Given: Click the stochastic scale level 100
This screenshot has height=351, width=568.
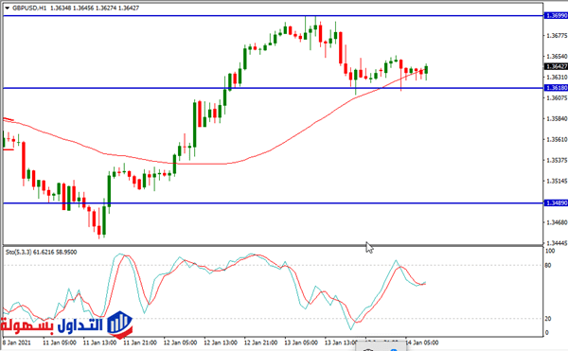Looking at the screenshot, I should pyautogui.click(x=550, y=251).
